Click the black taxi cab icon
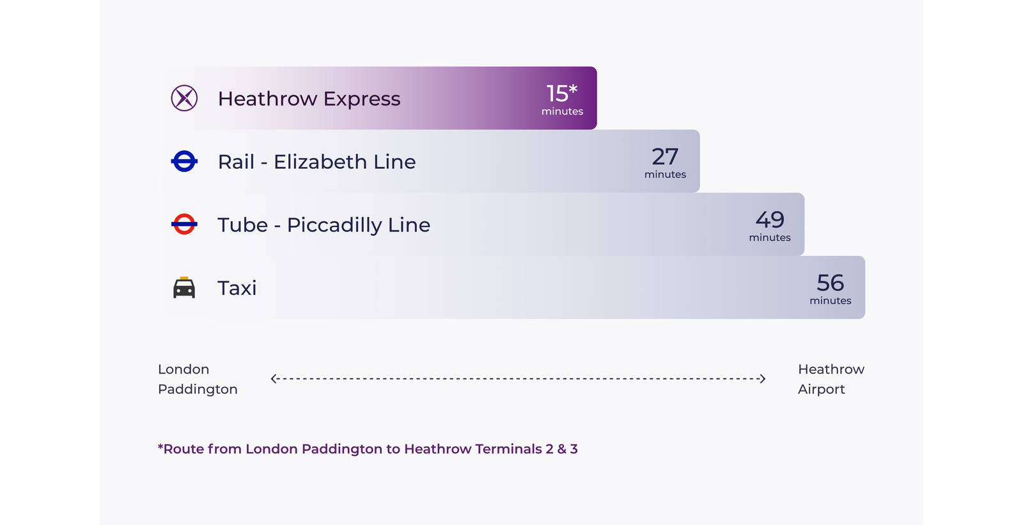1023x525 pixels. point(184,288)
